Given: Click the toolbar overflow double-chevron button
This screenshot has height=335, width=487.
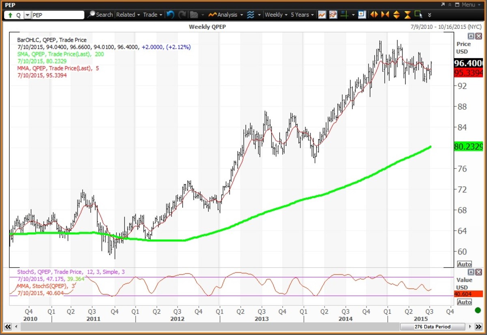Looking at the screenshot, I should 429,15.
